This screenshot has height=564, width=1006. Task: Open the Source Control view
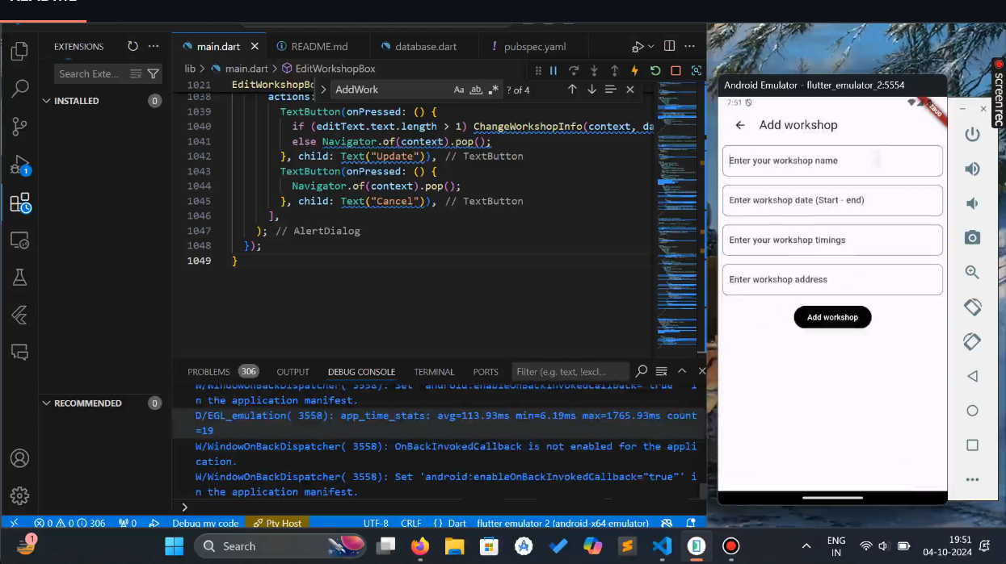(19, 126)
